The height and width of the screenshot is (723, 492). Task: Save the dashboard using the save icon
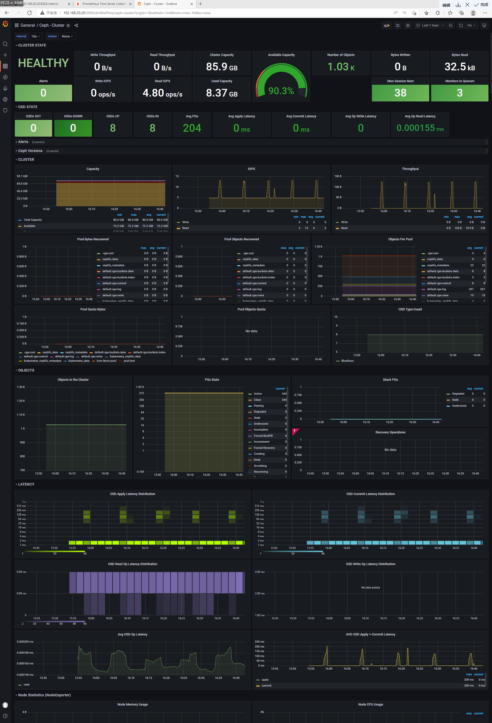(398, 25)
